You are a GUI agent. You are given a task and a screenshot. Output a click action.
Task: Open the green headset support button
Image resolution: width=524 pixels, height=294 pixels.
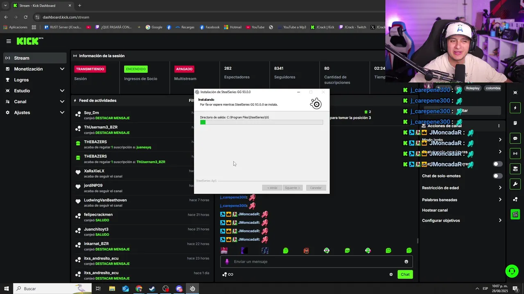pos(511,271)
